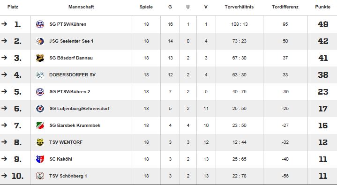The width and height of the screenshot is (337, 185).
Task: Click the Torverhältnis column header
Action: 239,7
